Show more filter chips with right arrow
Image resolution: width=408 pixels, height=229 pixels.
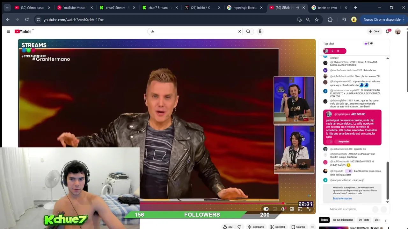pos(385,221)
